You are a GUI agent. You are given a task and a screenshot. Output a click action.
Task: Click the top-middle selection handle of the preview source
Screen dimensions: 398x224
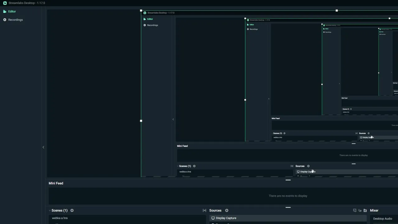point(337,11)
